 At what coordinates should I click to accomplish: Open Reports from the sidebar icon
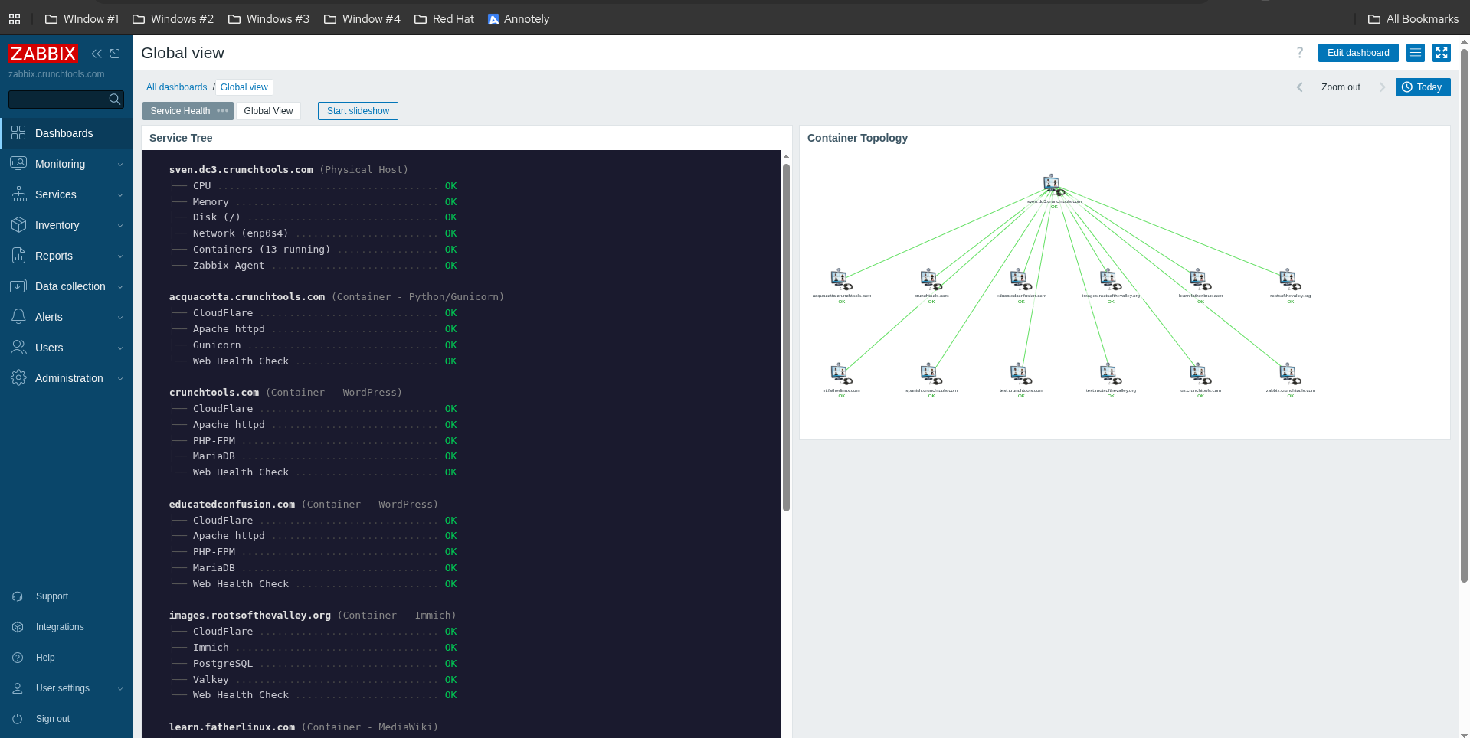[x=18, y=256]
